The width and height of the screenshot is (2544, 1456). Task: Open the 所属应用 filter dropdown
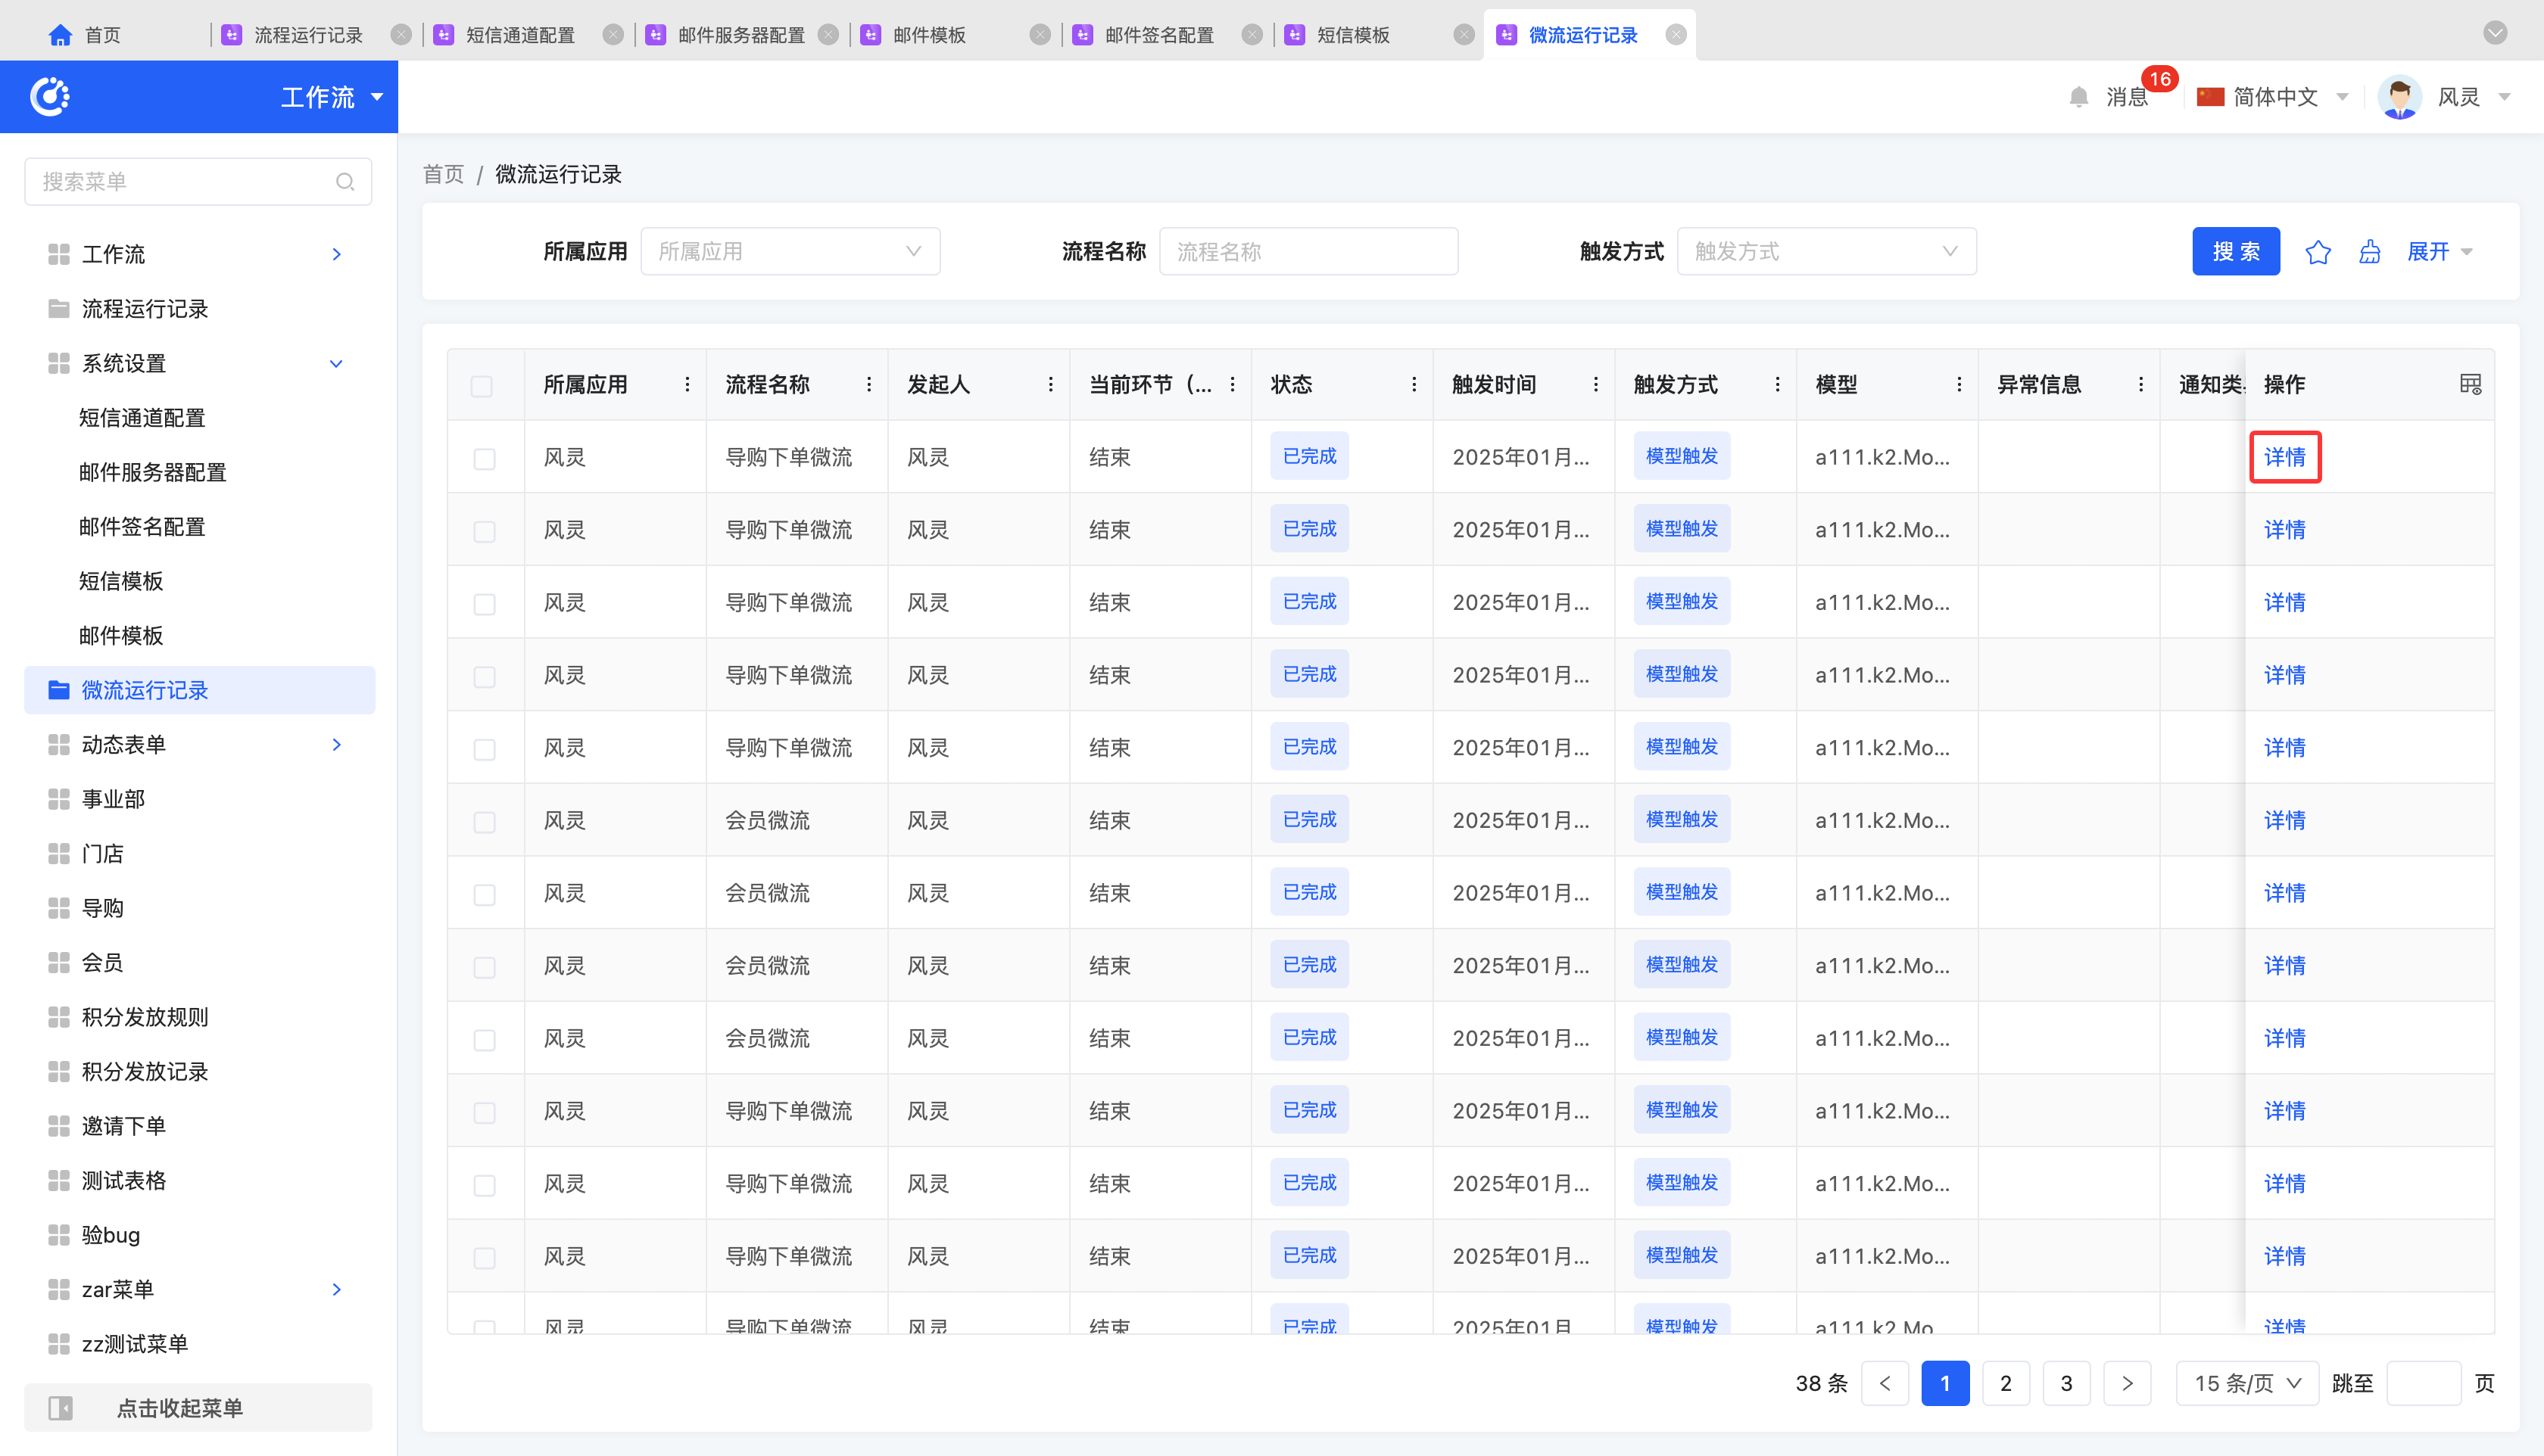[789, 252]
